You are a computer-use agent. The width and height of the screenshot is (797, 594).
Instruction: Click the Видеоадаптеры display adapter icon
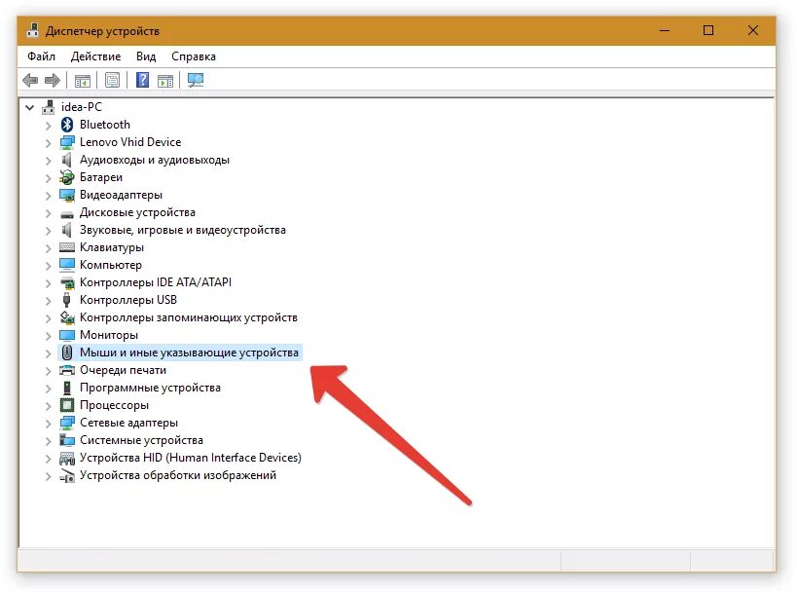[x=67, y=196]
